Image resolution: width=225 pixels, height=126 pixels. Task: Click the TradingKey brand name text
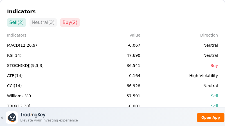pos(33,115)
